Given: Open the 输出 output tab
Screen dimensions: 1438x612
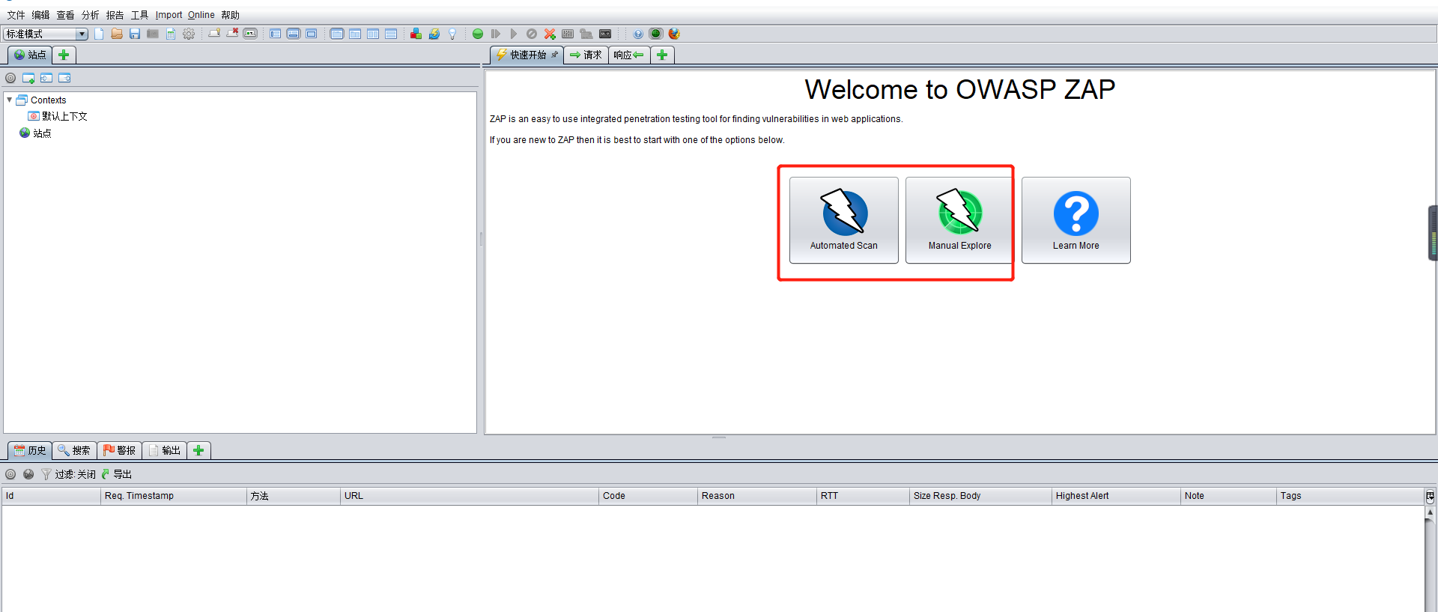Looking at the screenshot, I should point(164,450).
